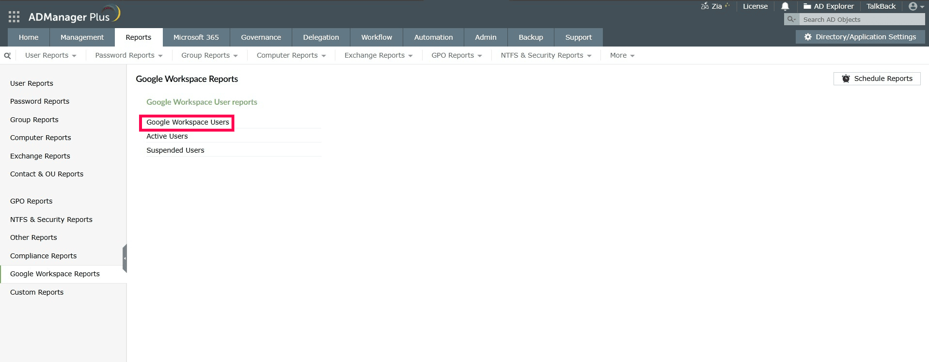
Task: Open Suspended Users report
Action: [175, 150]
